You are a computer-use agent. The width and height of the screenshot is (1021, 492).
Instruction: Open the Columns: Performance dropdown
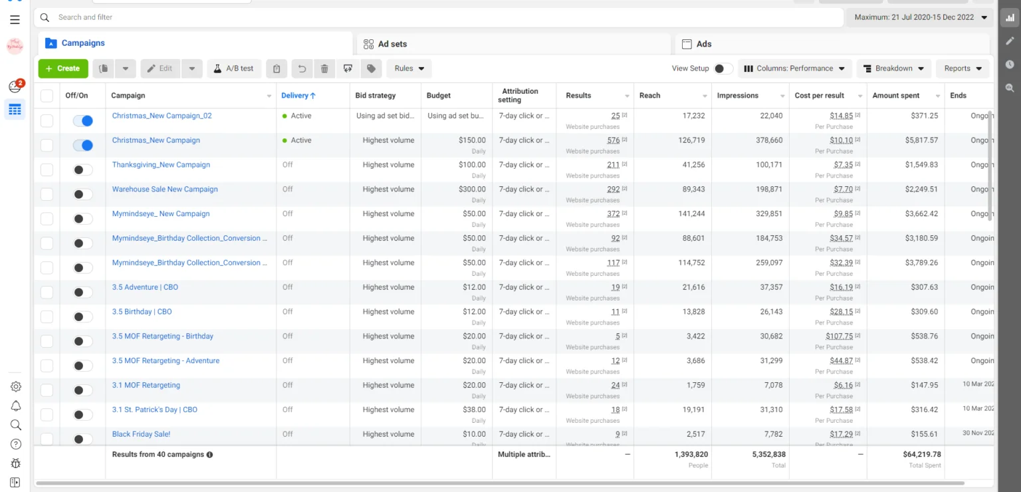(794, 68)
